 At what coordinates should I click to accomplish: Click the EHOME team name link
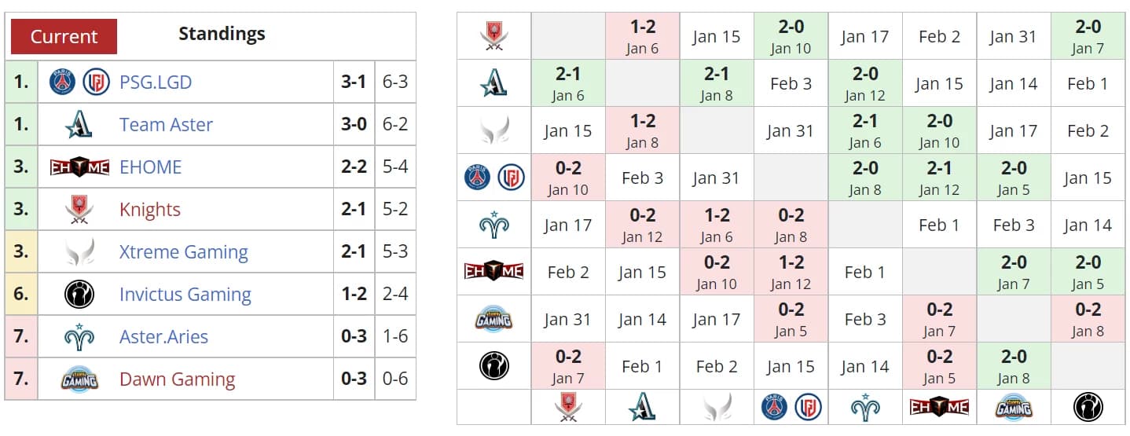pyautogui.click(x=150, y=167)
